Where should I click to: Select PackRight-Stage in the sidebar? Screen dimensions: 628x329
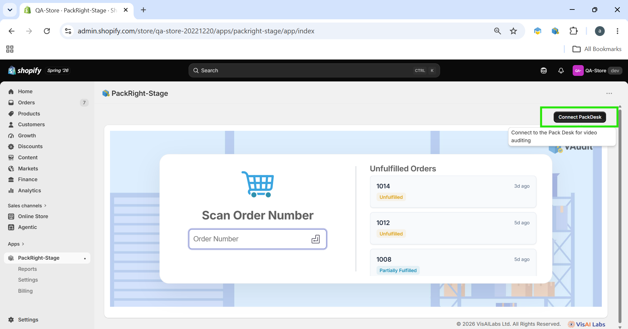pyautogui.click(x=47, y=258)
